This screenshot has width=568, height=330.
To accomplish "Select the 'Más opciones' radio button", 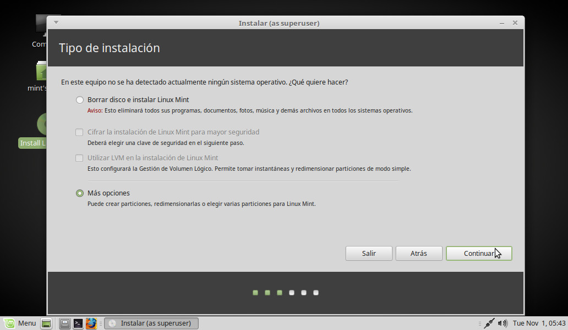I will pyautogui.click(x=80, y=193).
